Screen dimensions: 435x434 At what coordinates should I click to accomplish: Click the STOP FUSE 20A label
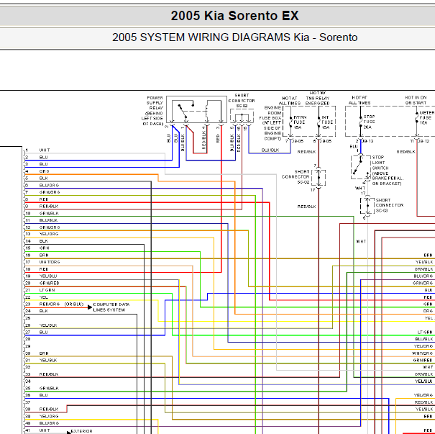click(x=369, y=122)
